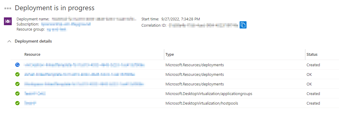Click the blue in-progress sync status icon

[17, 64]
